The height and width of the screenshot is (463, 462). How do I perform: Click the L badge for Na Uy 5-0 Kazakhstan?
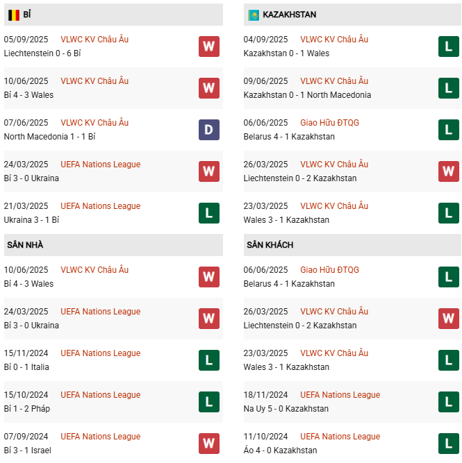[448, 402]
